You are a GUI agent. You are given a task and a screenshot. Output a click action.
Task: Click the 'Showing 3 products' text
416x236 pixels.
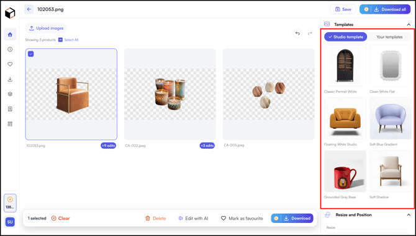point(40,40)
